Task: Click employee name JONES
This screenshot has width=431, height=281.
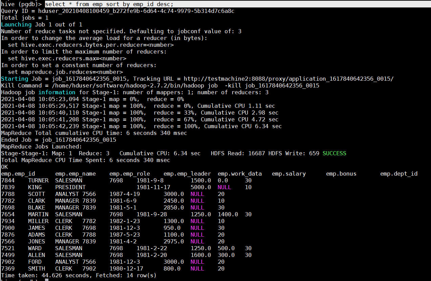Action: (37, 241)
